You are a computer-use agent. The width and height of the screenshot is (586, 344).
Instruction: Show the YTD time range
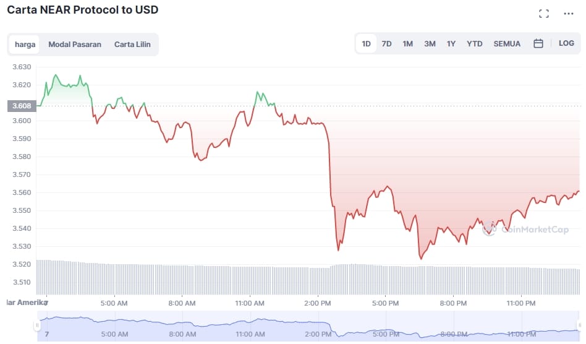(475, 44)
